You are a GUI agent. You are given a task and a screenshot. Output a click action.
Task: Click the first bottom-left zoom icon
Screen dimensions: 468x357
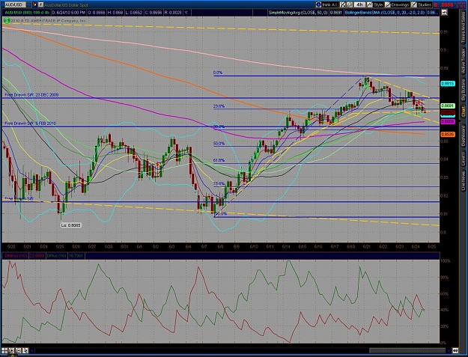(x=4, y=350)
